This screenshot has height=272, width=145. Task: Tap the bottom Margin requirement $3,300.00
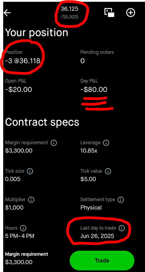point(19,262)
